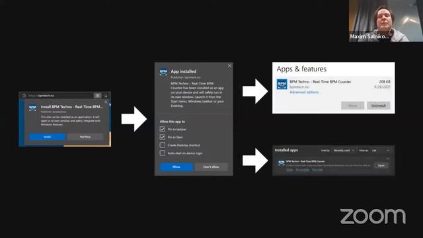
Task: Click the Installed apps heading
Action: click(286, 150)
